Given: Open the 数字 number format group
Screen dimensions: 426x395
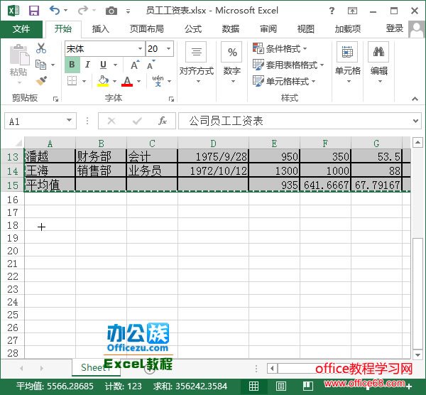Looking at the screenshot, I should 231,63.
